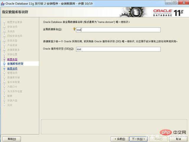
Task: Click the Java installer icon in title bar
Action: [3, 3]
